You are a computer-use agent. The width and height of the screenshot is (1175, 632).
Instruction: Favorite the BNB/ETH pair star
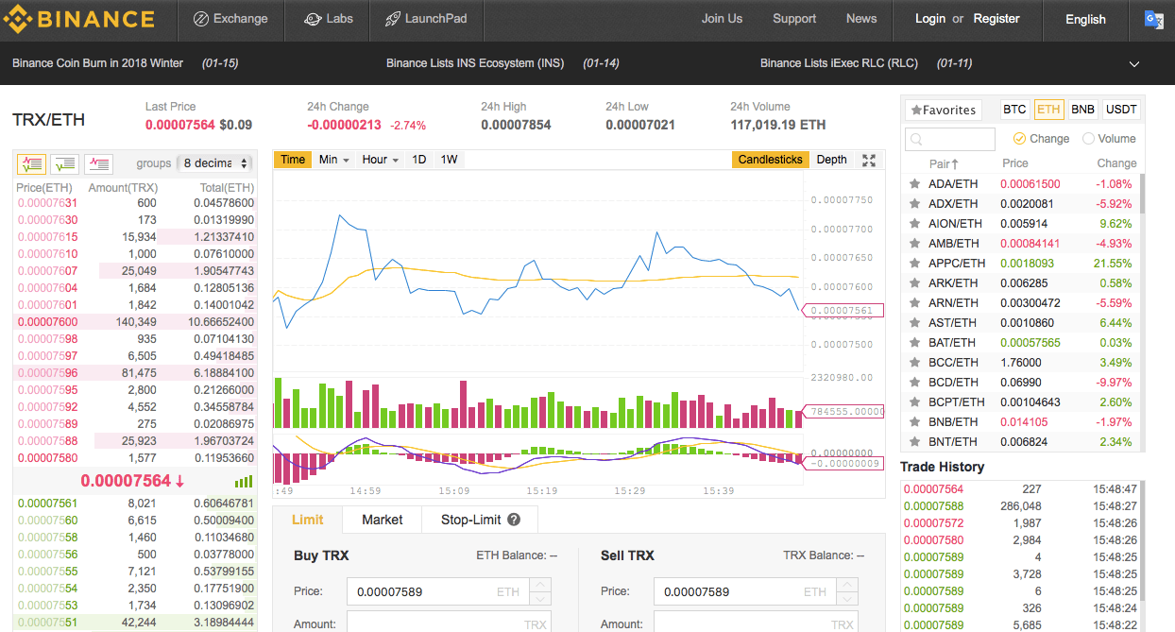click(914, 422)
